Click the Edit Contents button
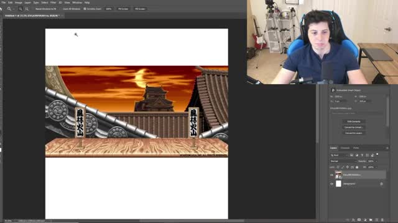The height and width of the screenshot is (223, 398). pyautogui.click(x=354, y=121)
